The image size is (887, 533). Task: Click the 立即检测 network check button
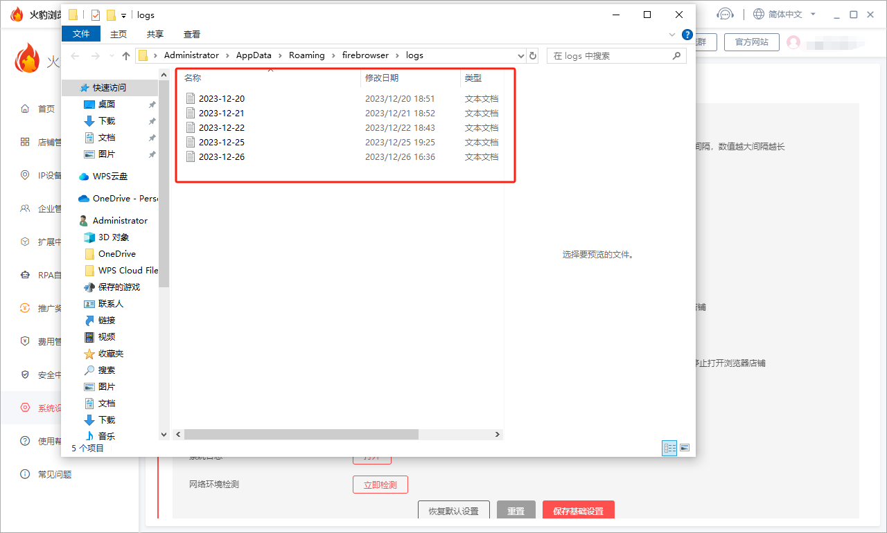tap(380, 485)
